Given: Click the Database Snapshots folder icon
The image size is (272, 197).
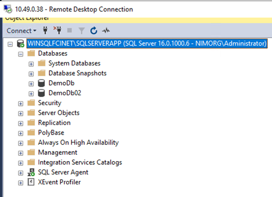Looking at the screenshot, I should pos(42,73).
